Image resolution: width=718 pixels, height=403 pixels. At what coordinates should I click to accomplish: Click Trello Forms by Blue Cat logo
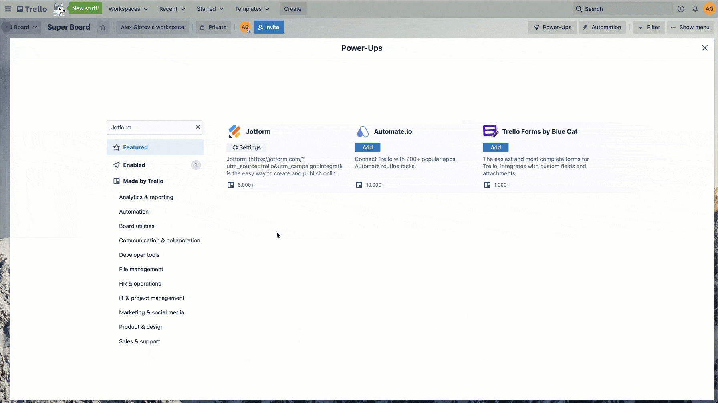coord(491,131)
